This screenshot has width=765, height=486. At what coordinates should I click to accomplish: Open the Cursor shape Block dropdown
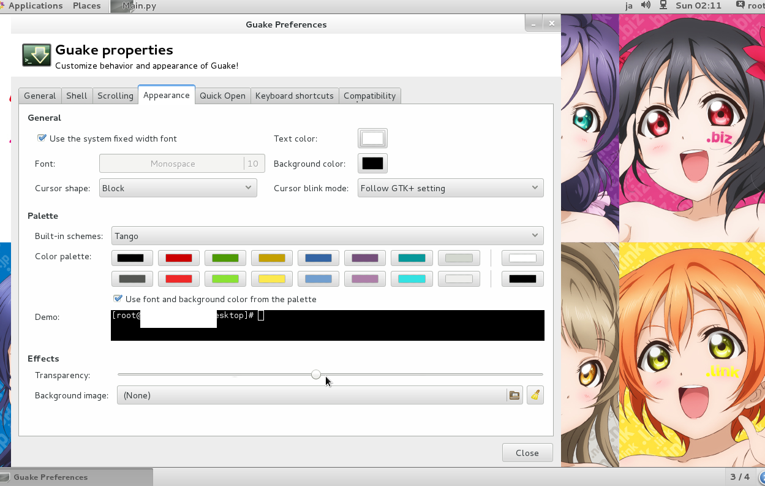(x=178, y=188)
